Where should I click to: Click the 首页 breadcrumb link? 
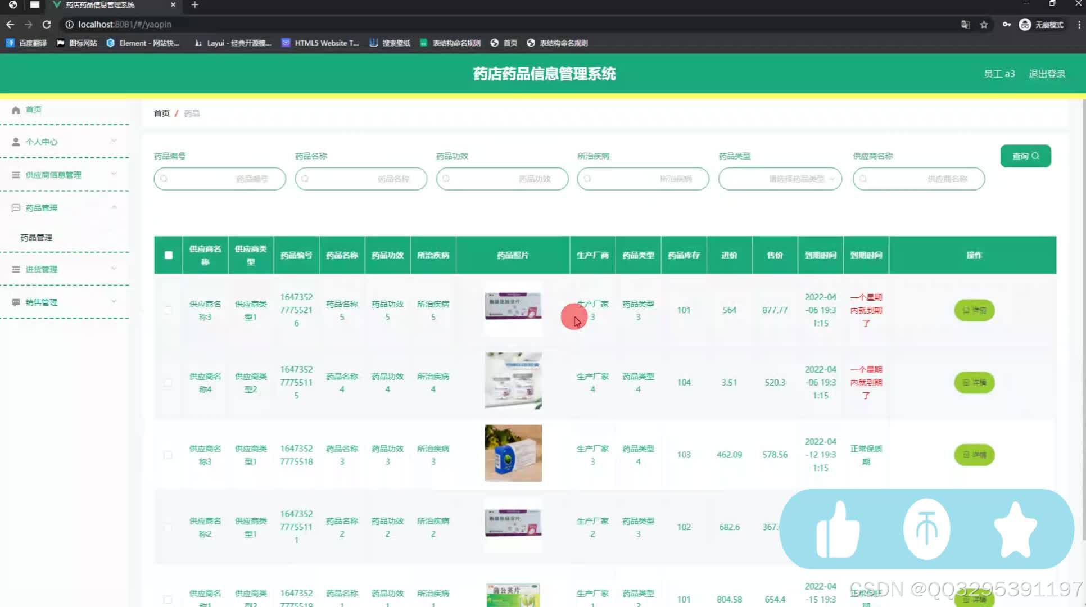(x=162, y=114)
